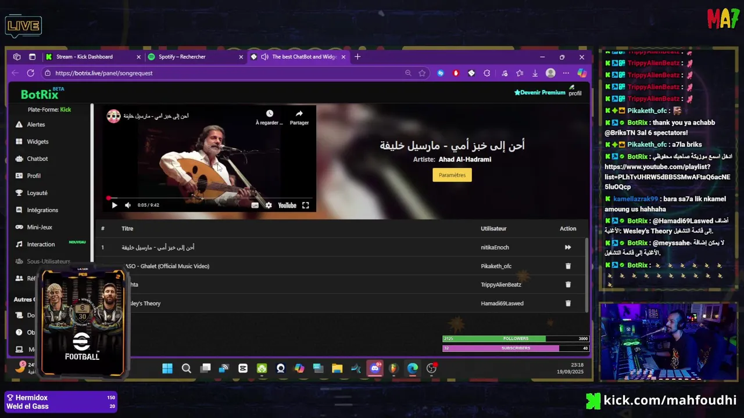Click the Mini-Jeux gamepad icon
This screenshot has height=418, width=744.
(x=19, y=227)
